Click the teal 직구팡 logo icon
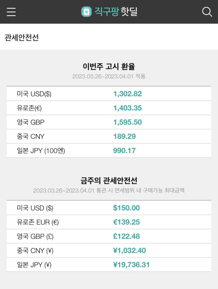This screenshot has width=218, height=289. [x=87, y=12]
